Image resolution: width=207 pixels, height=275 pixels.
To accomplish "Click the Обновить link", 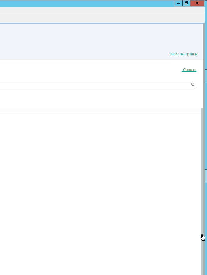I will click(189, 70).
